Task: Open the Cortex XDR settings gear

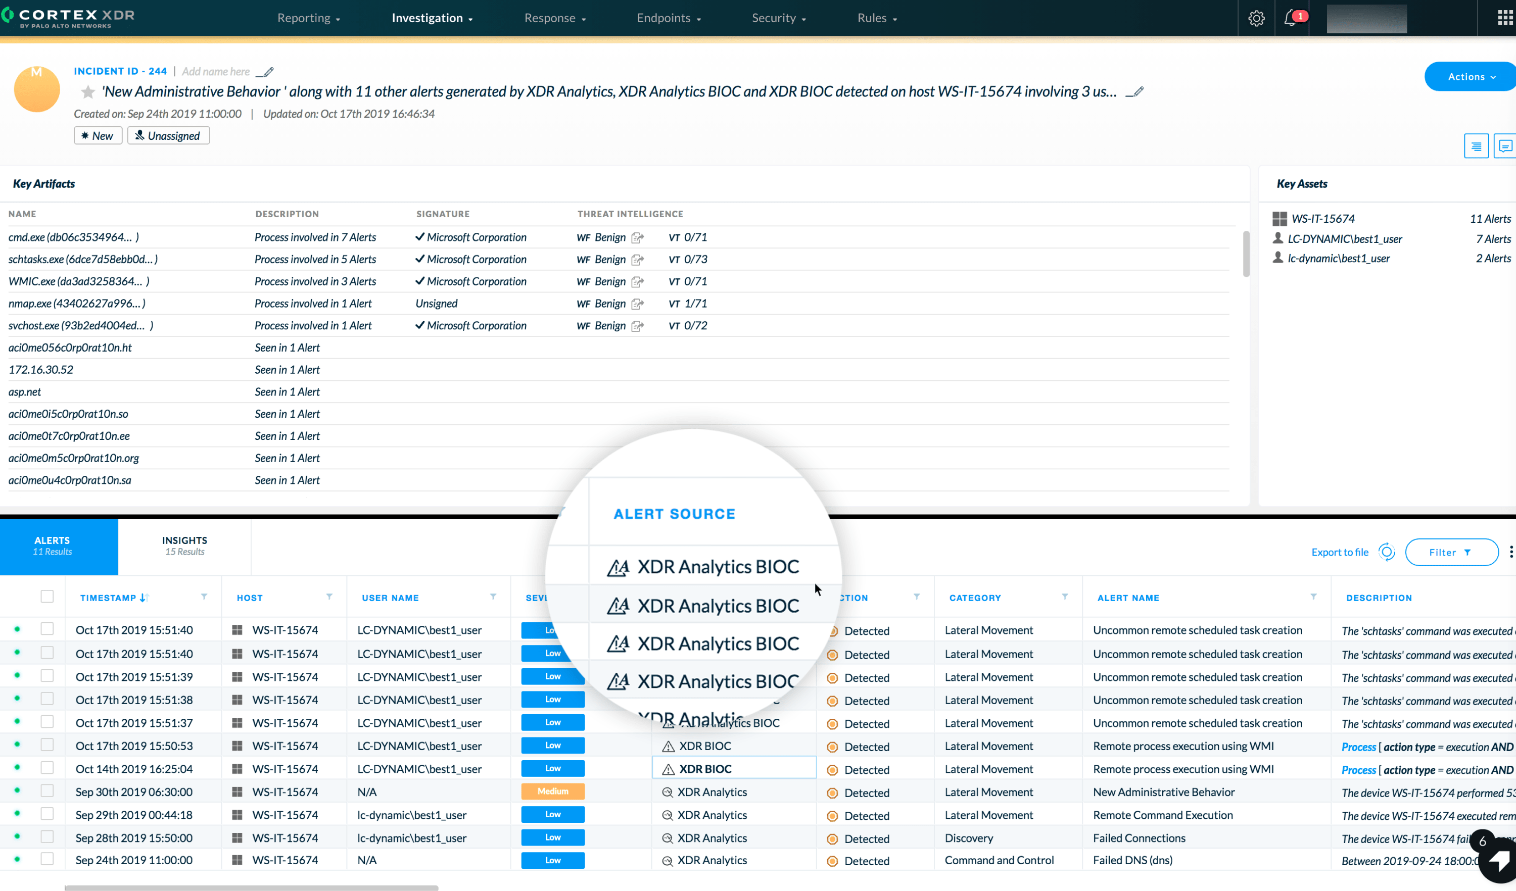Action: click(1257, 18)
